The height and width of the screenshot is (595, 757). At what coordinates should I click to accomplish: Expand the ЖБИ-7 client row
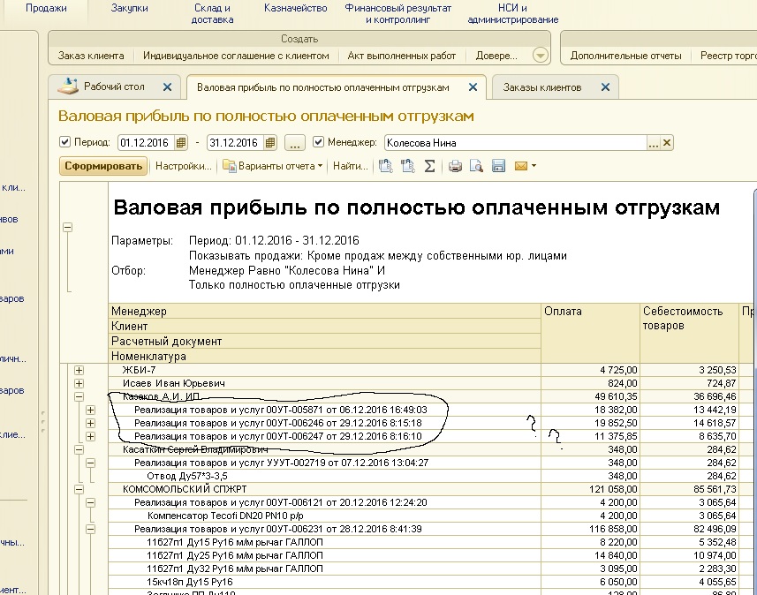pyautogui.click(x=79, y=370)
